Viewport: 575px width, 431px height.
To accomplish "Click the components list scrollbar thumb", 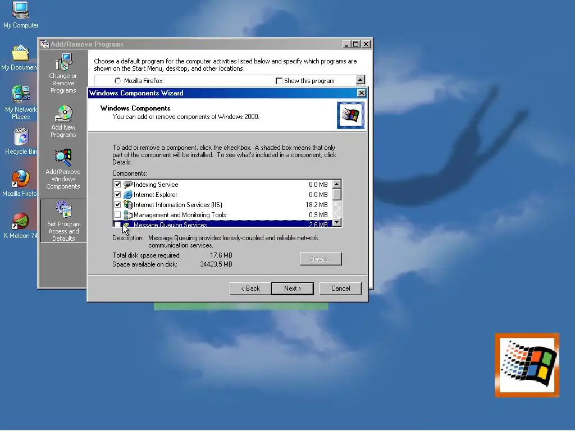I will click(337, 194).
